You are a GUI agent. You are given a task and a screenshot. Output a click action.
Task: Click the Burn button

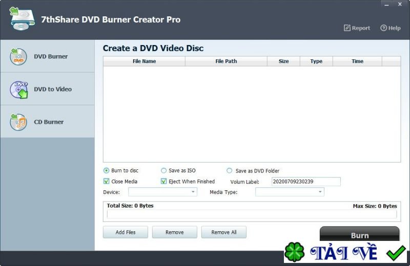[x=360, y=234]
